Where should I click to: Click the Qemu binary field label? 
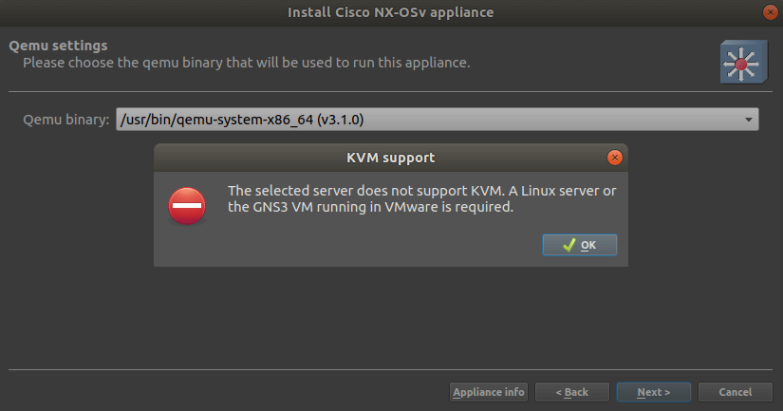click(66, 120)
